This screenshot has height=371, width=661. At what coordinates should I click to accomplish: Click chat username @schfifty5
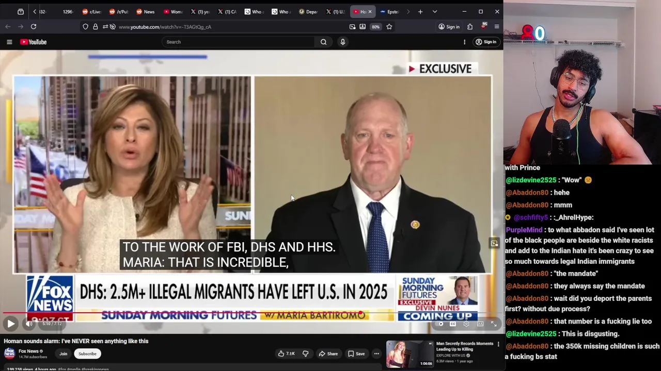pos(530,217)
